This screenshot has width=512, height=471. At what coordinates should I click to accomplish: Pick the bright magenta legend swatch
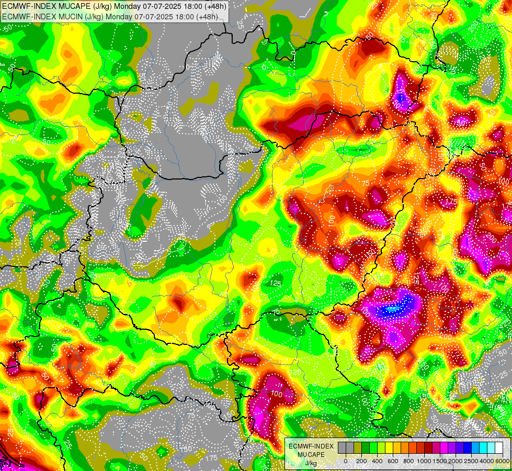click(x=444, y=447)
